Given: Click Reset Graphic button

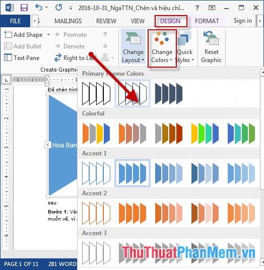Looking at the screenshot, I should click(x=212, y=47).
